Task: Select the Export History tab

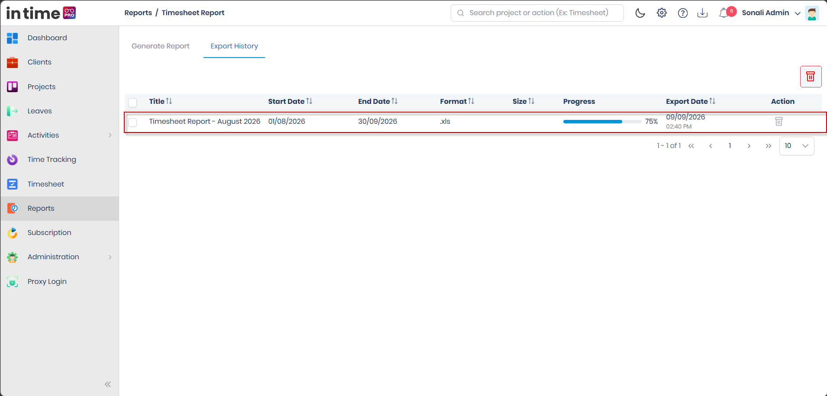Action: [234, 46]
